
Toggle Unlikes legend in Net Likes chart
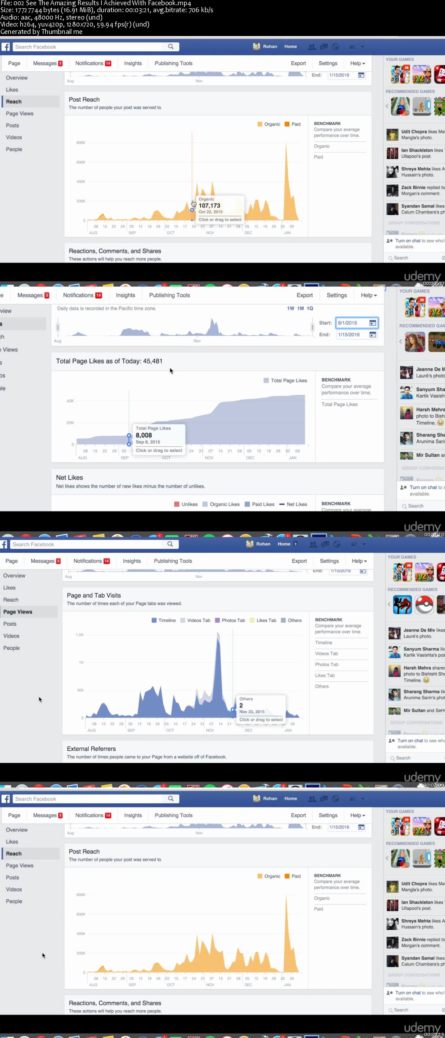[x=186, y=504]
